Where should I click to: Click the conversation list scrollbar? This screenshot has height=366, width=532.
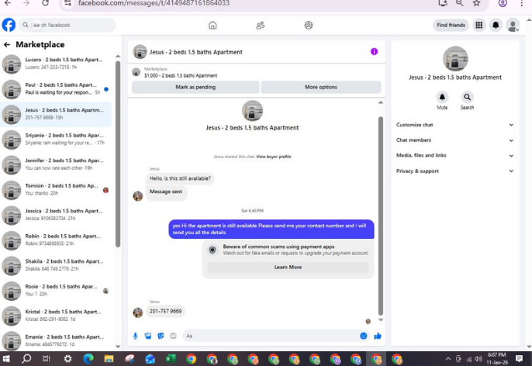click(118, 154)
